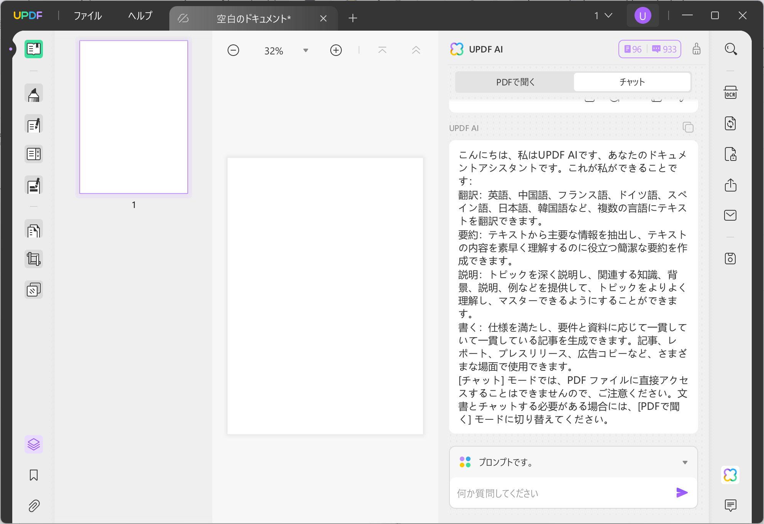Open the user account avatar U
This screenshot has width=764, height=524.
(x=643, y=16)
